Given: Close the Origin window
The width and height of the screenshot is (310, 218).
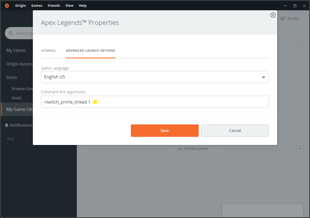Looking at the screenshot, I should tap(305, 6).
